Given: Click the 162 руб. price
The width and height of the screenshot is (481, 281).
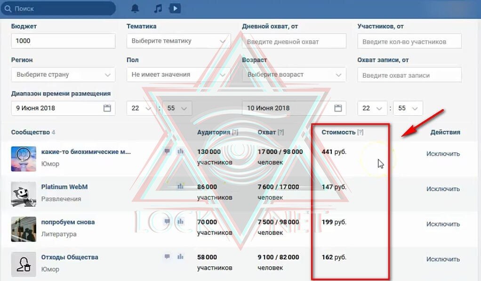Looking at the screenshot, I should (334, 257).
